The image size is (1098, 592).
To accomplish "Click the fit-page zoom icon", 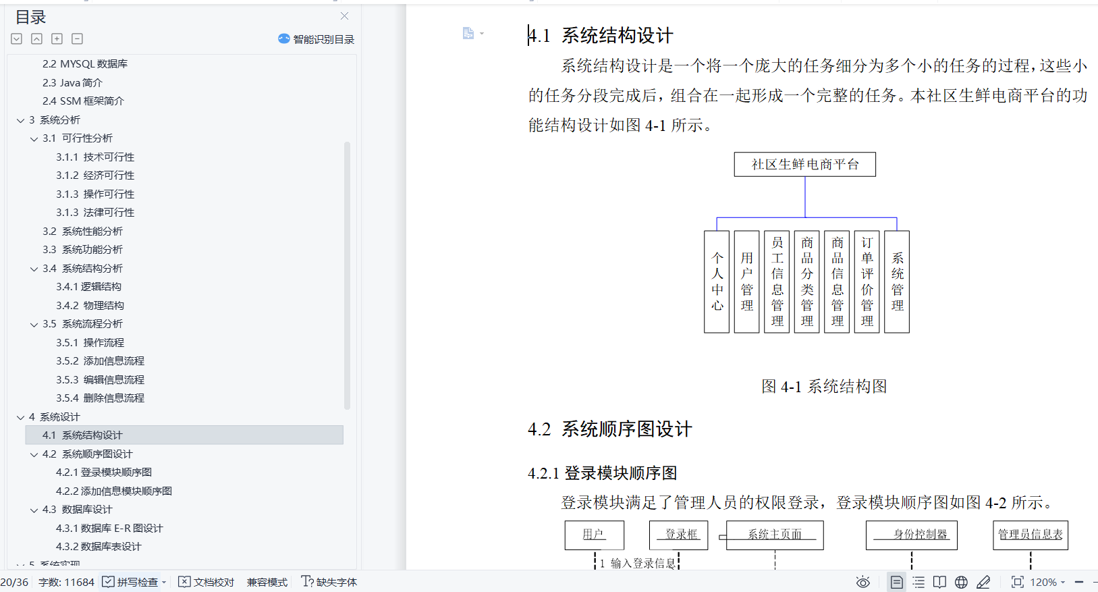I will point(1018,582).
